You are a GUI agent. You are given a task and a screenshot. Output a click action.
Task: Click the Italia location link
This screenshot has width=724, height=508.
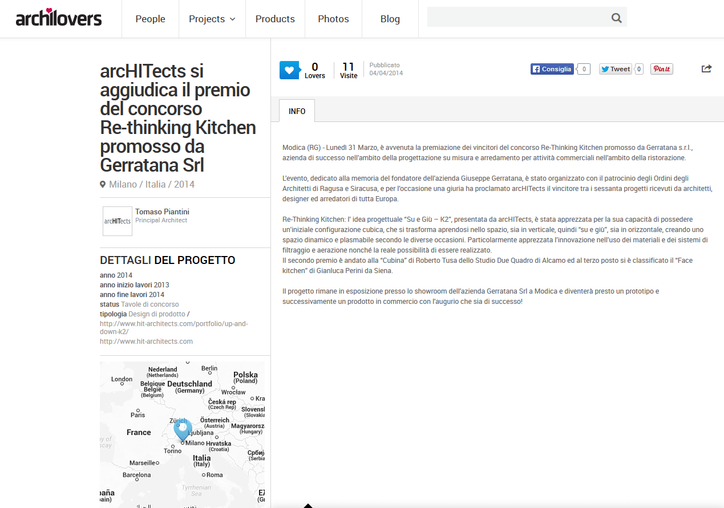pos(155,184)
